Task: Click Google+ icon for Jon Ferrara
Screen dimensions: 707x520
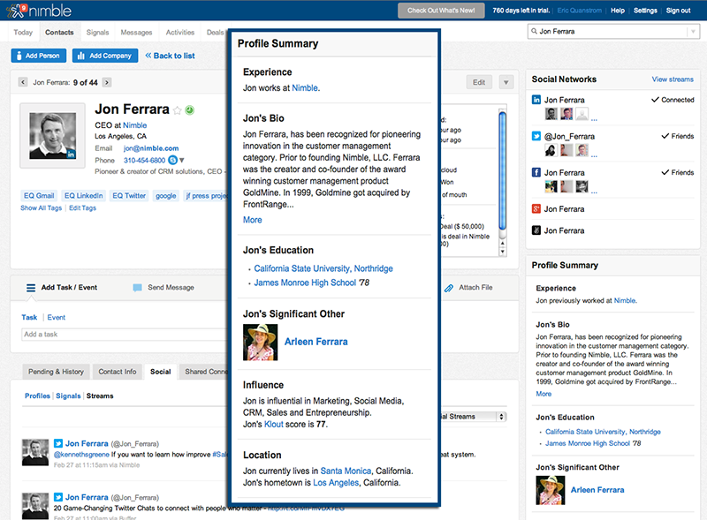Action: tap(536, 208)
